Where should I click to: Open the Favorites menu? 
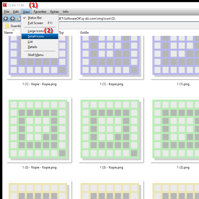40,12
